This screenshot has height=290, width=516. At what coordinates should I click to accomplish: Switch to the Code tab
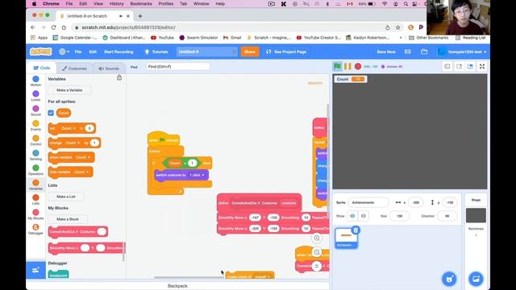tap(42, 68)
